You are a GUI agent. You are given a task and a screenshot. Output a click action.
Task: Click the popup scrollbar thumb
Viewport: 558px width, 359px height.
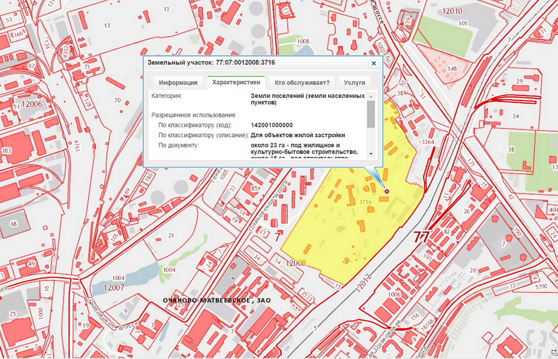tap(370, 114)
